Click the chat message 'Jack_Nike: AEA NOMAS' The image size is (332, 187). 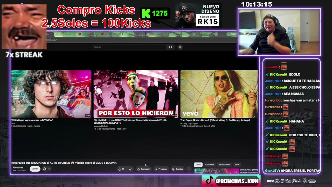pyautogui.click(x=284, y=94)
